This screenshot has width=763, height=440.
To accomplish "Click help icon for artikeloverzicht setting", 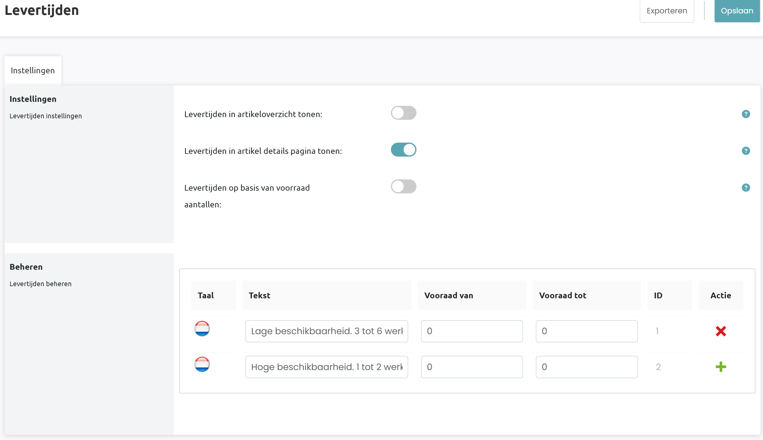I will [x=746, y=114].
